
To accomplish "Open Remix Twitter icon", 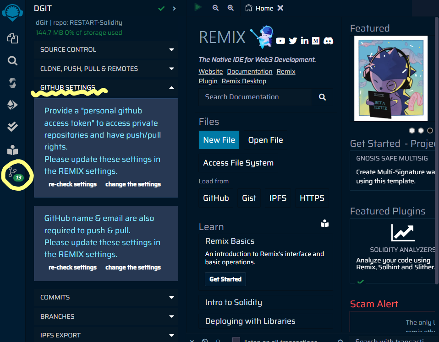I will click(x=293, y=41).
